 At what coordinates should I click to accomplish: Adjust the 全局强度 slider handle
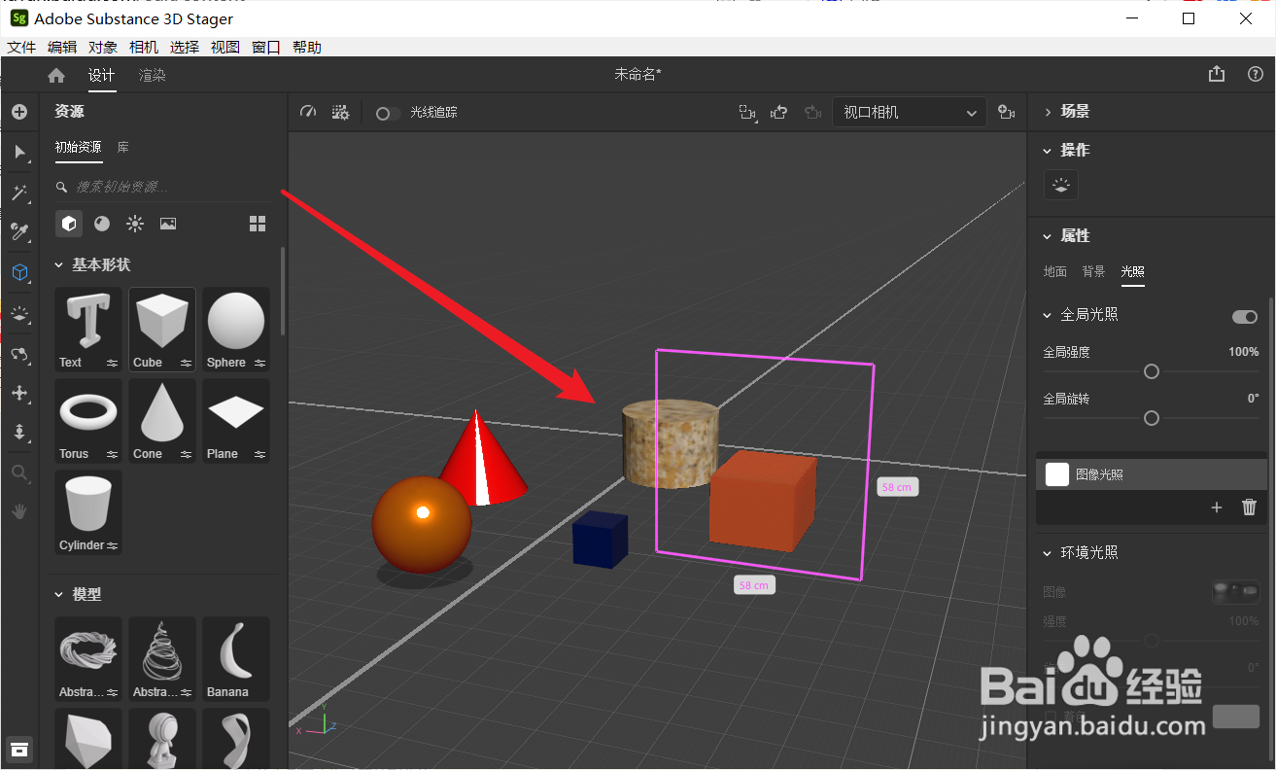[x=1152, y=371]
